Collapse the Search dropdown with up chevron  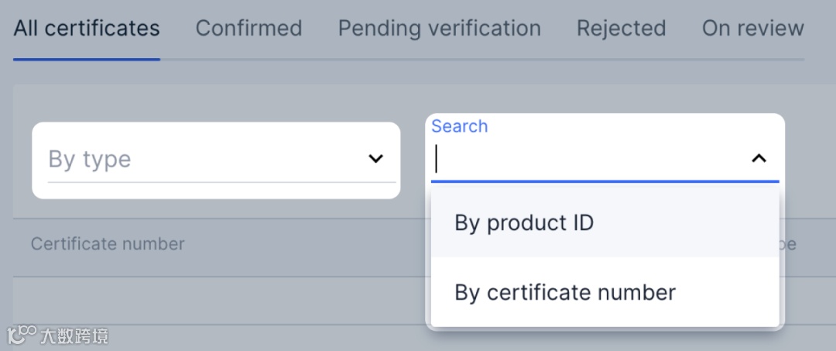[759, 159]
